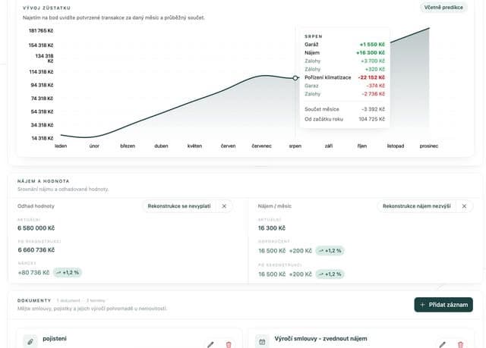Click the 'září' axis label

pos(329,146)
